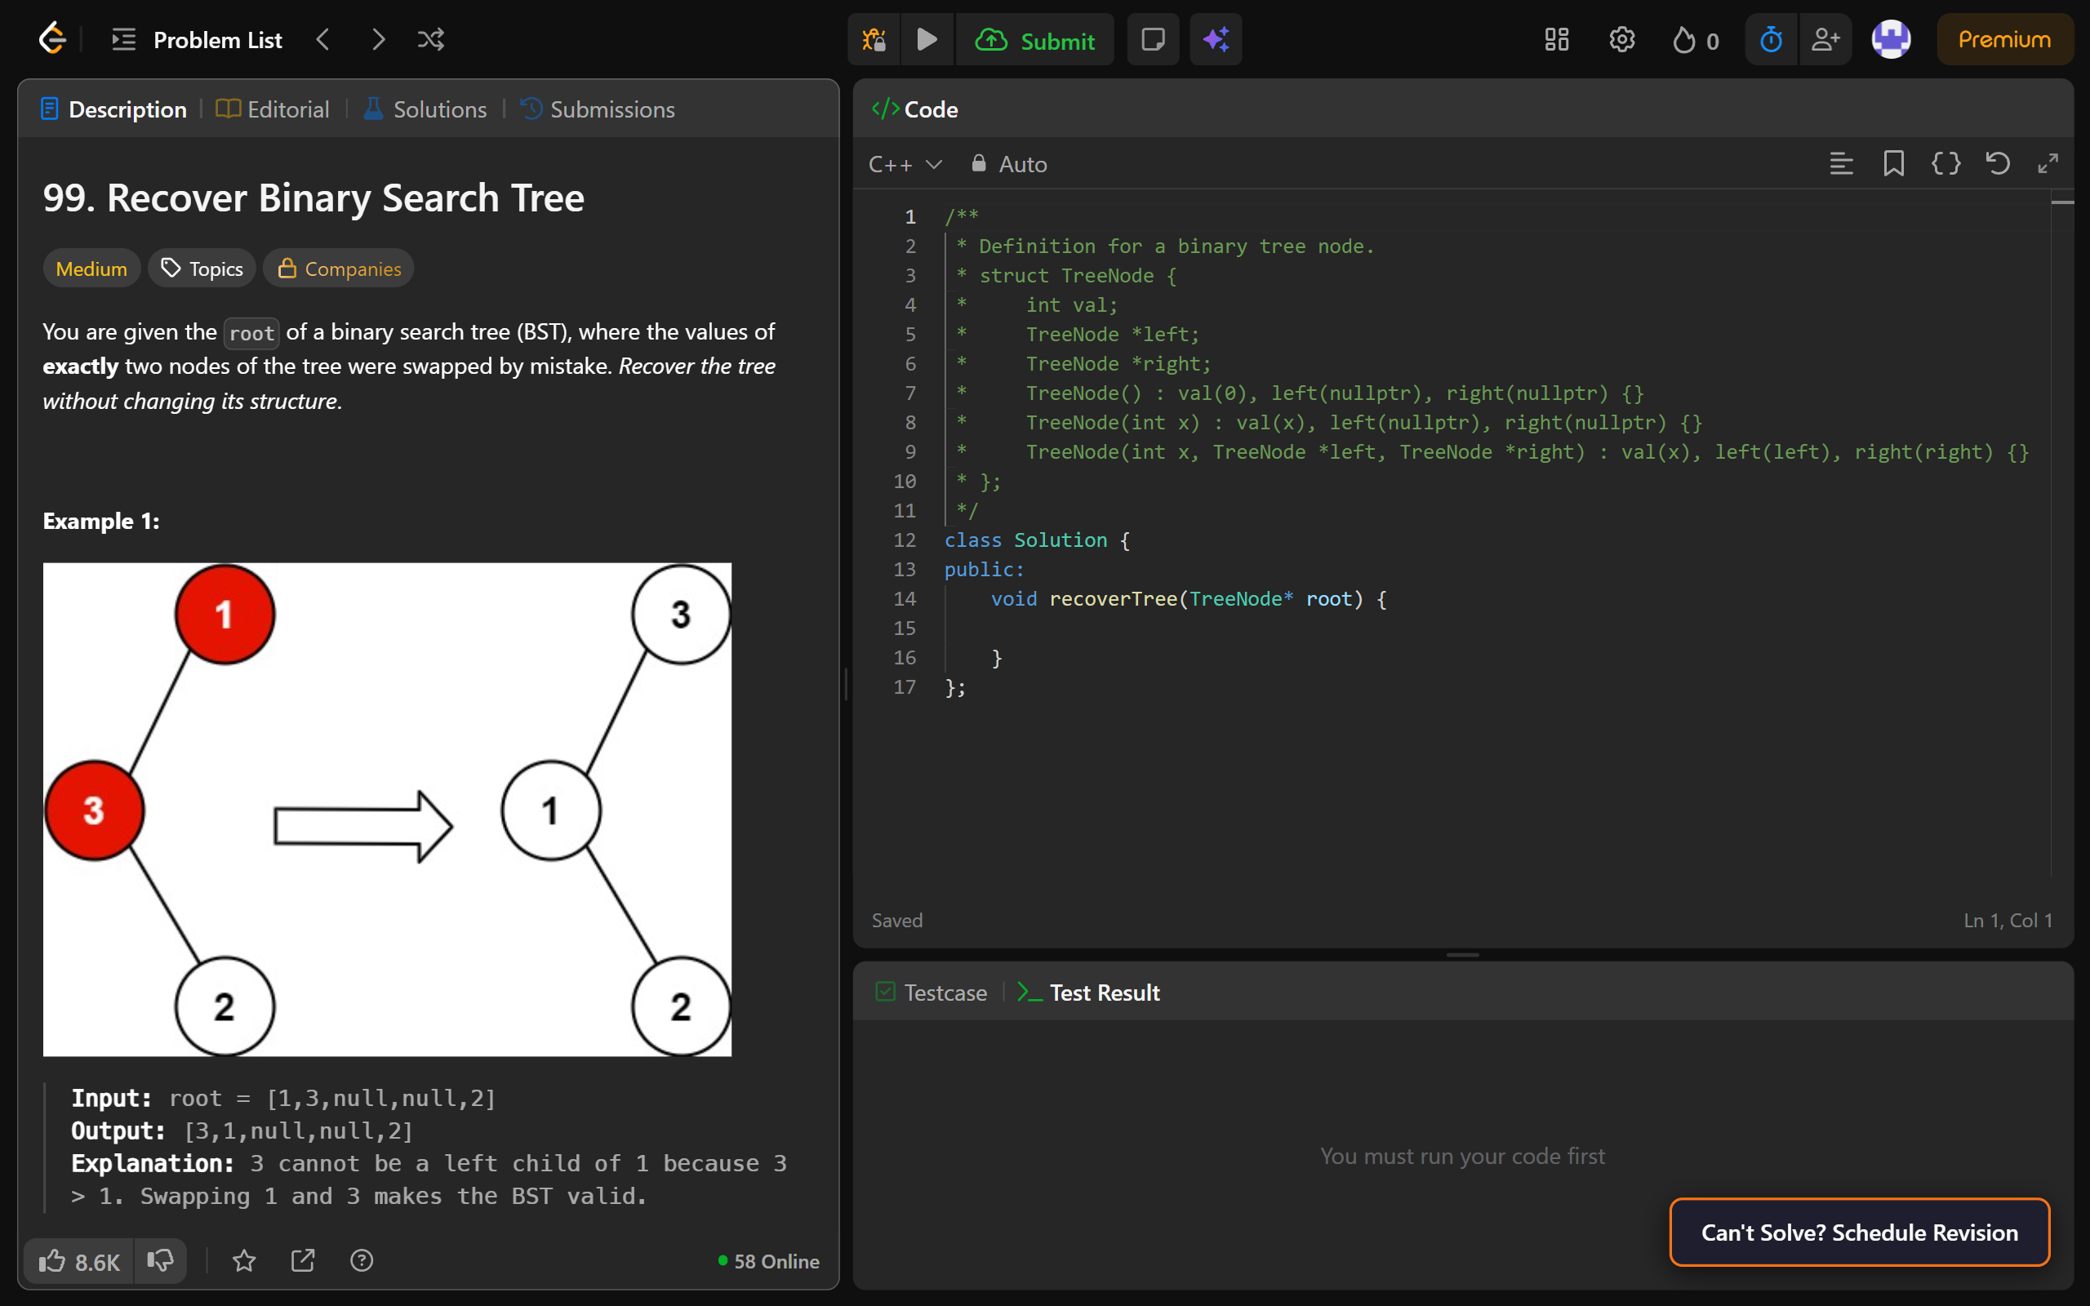Click the inline root code token in the description

[x=251, y=332]
